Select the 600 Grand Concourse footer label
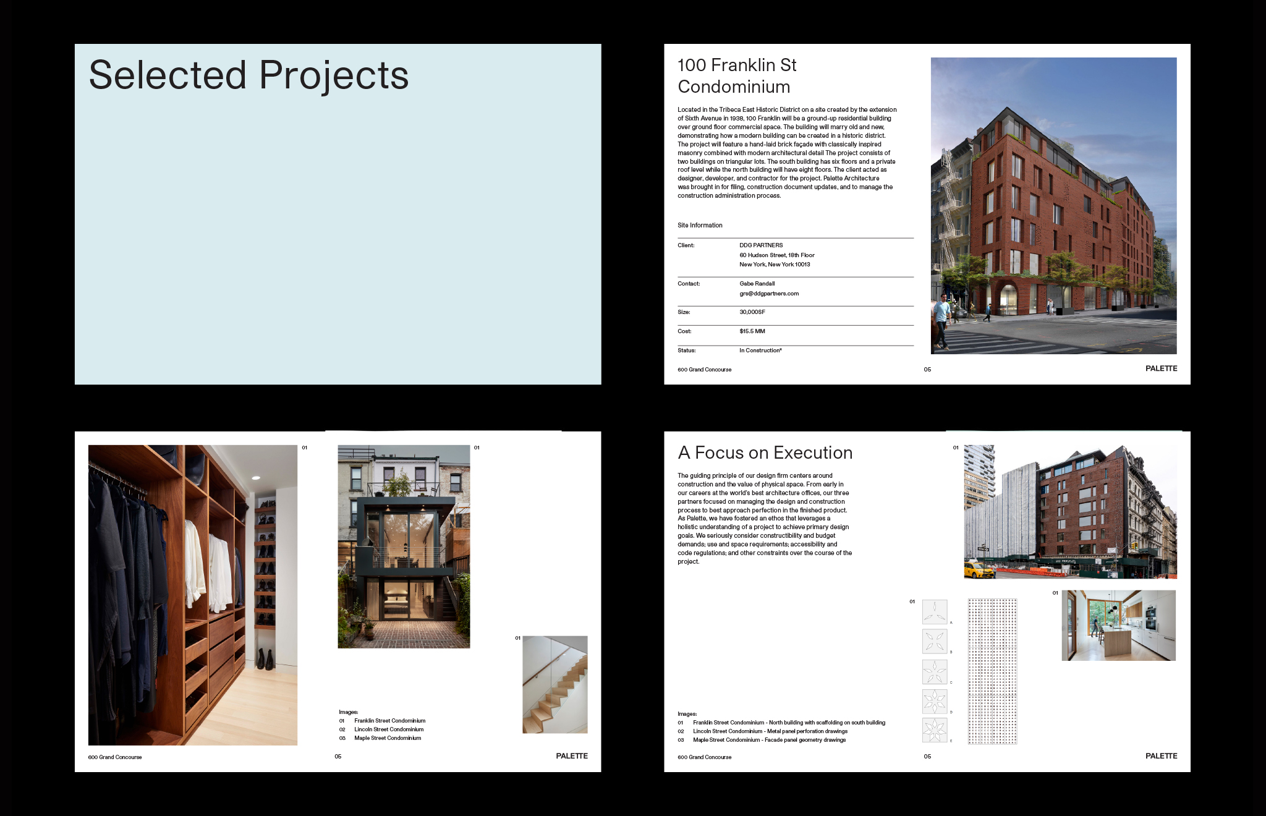This screenshot has height=816, width=1266. (705, 369)
